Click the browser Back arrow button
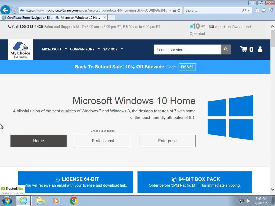Image resolution: width=275 pixels, height=206 pixels. point(5,10)
